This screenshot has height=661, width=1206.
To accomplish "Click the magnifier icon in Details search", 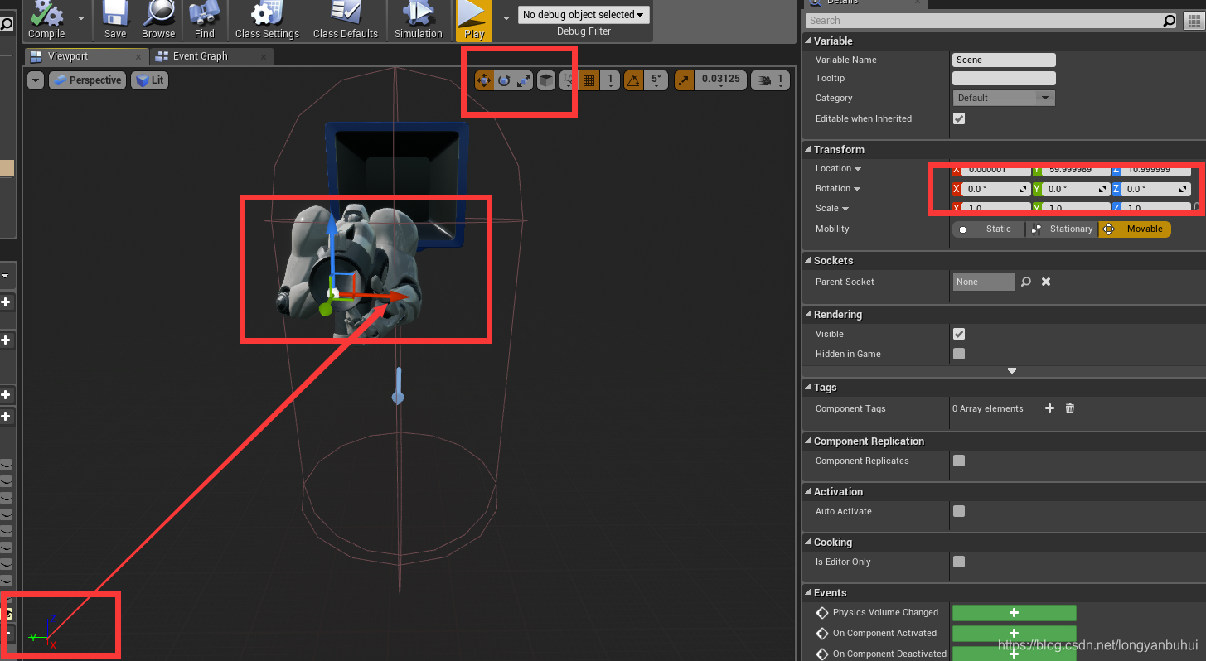I will pyautogui.click(x=1169, y=21).
